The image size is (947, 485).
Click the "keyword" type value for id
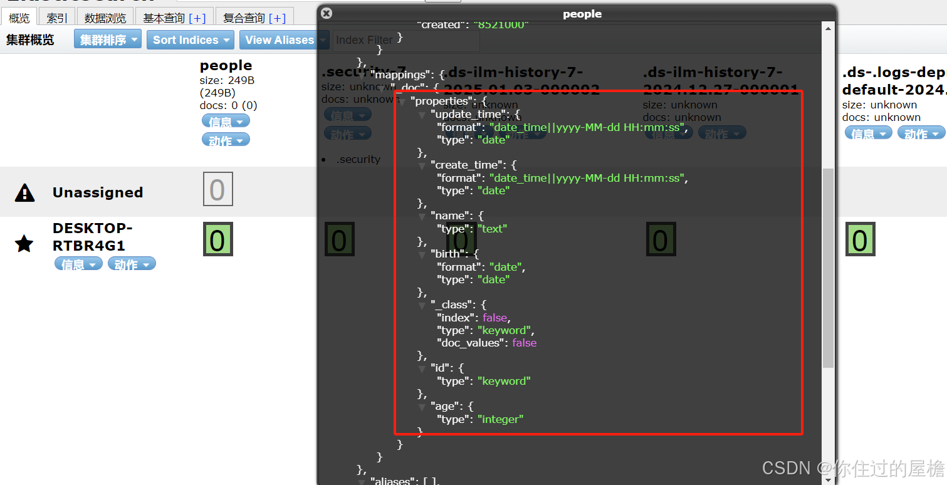(504, 381)
